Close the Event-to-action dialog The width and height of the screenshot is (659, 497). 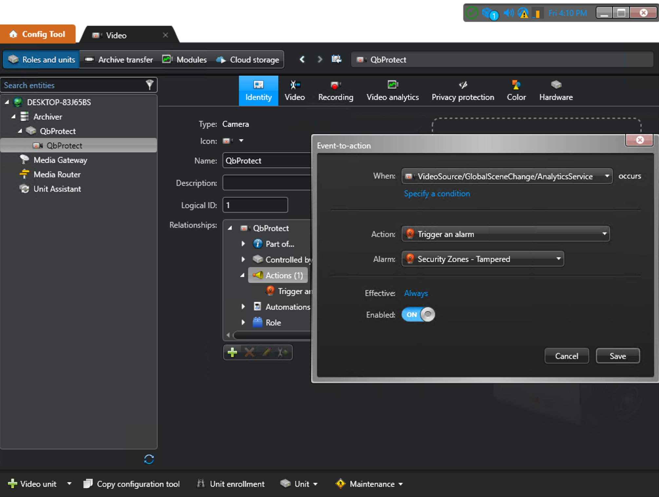640,140
